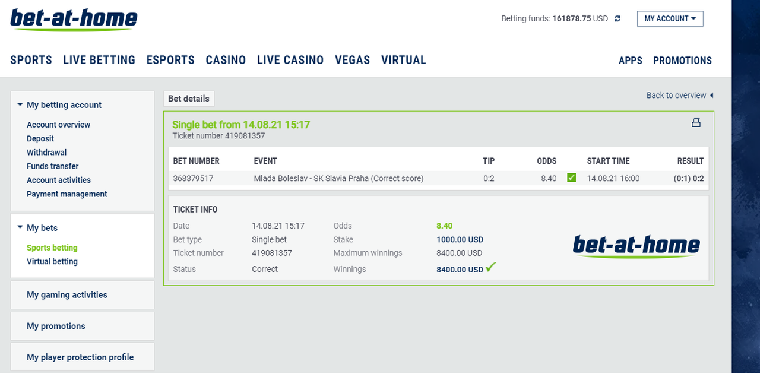Click the Correct status value
Viewport: 760px width, 374px height.
pyautogui.click(x=265, y=269)
